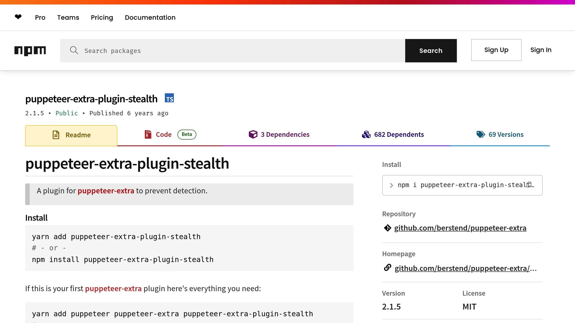
Task: Click the chain link icon next to Homepage
Action: coord(387,268)
